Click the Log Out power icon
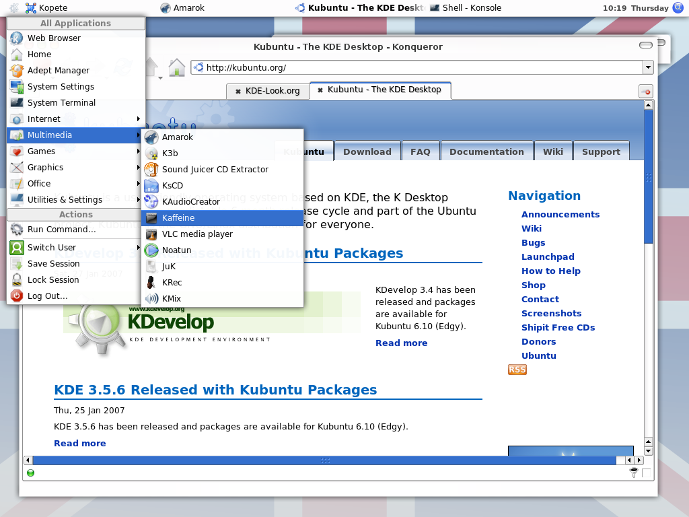Image resolution: width=689 pixels, height=517 pixels. pyautogui.click(x=17, y=296)
